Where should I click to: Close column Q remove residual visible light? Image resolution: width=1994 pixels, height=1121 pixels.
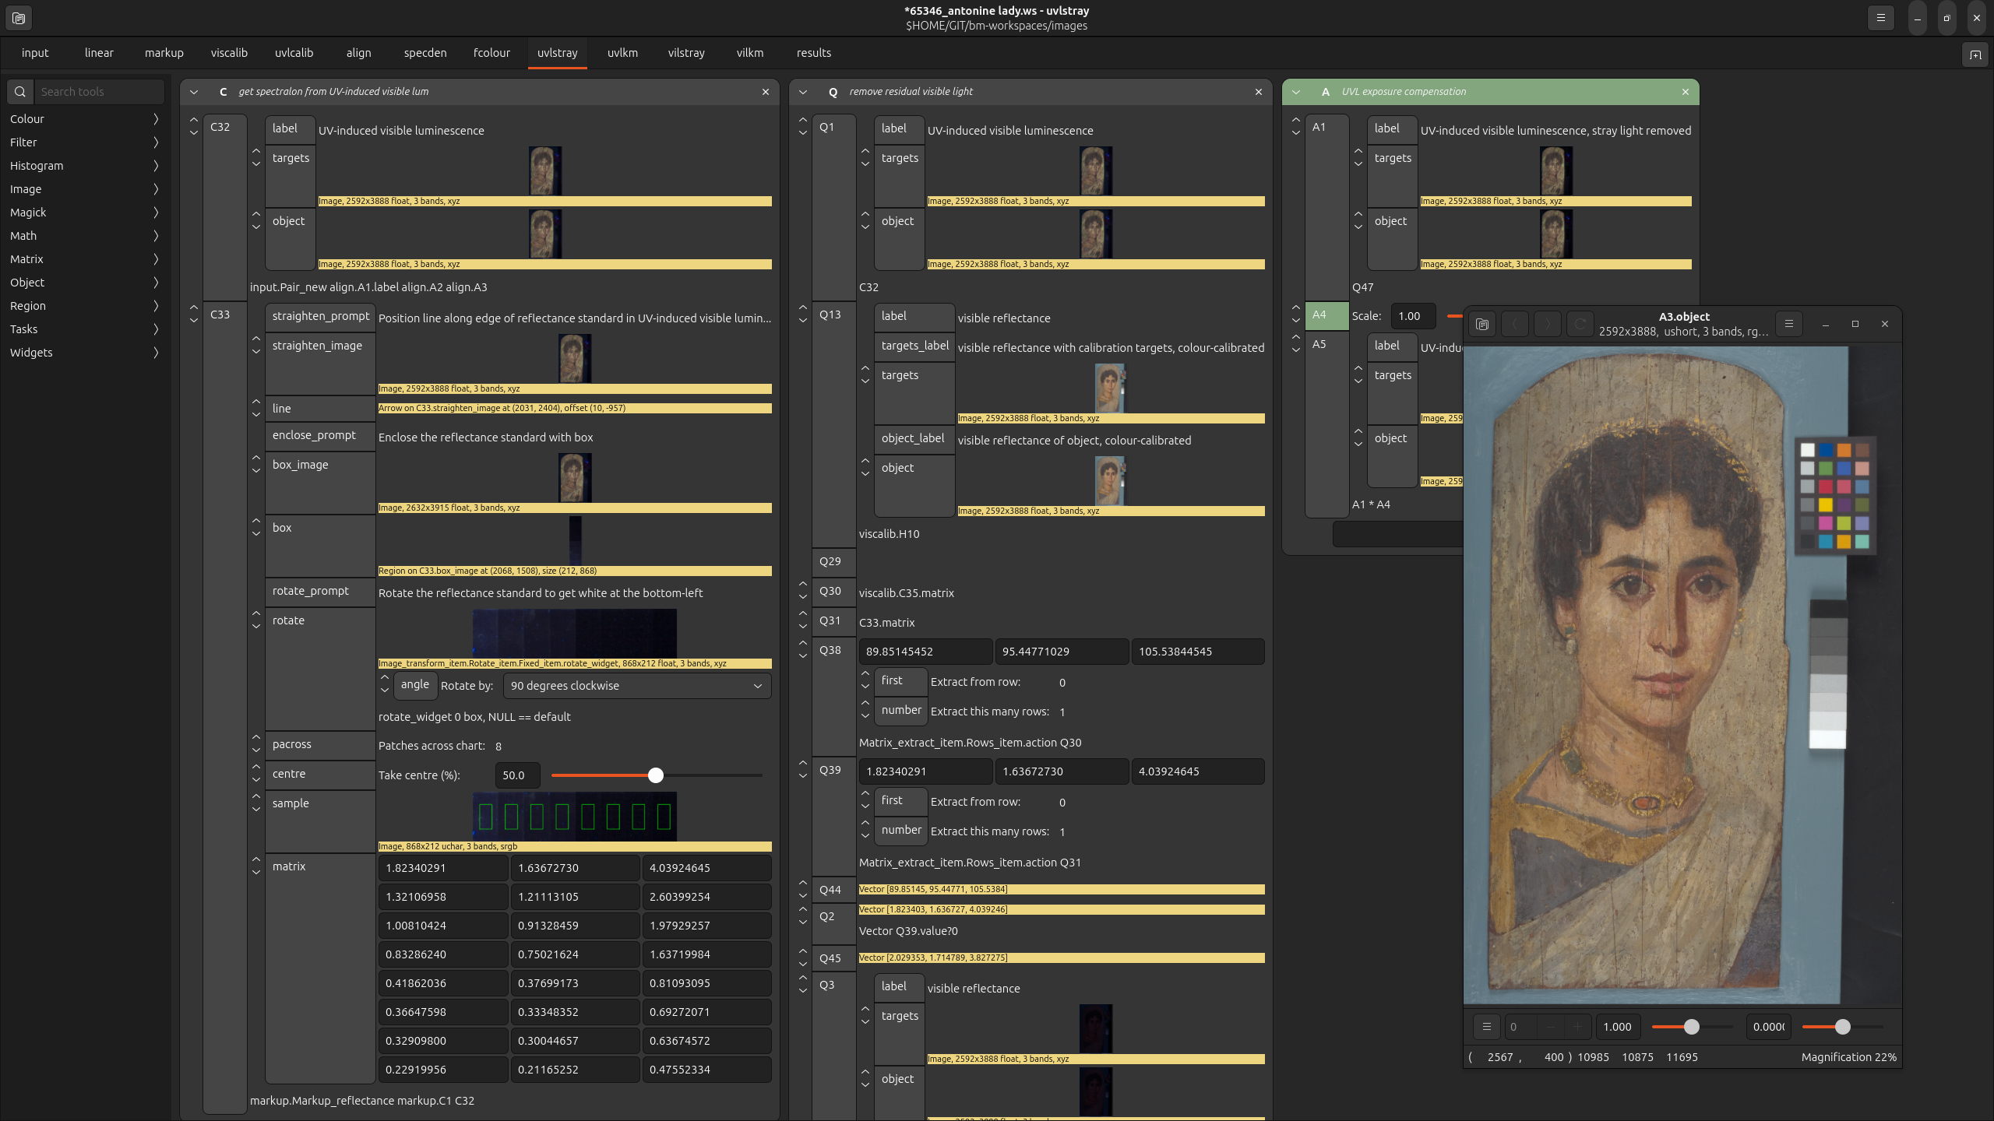[1259, 92]
